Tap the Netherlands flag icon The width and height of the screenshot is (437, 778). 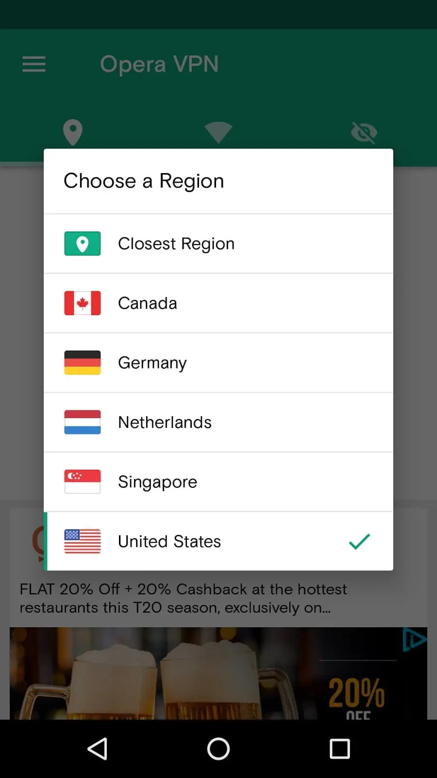tap(83, 422)
